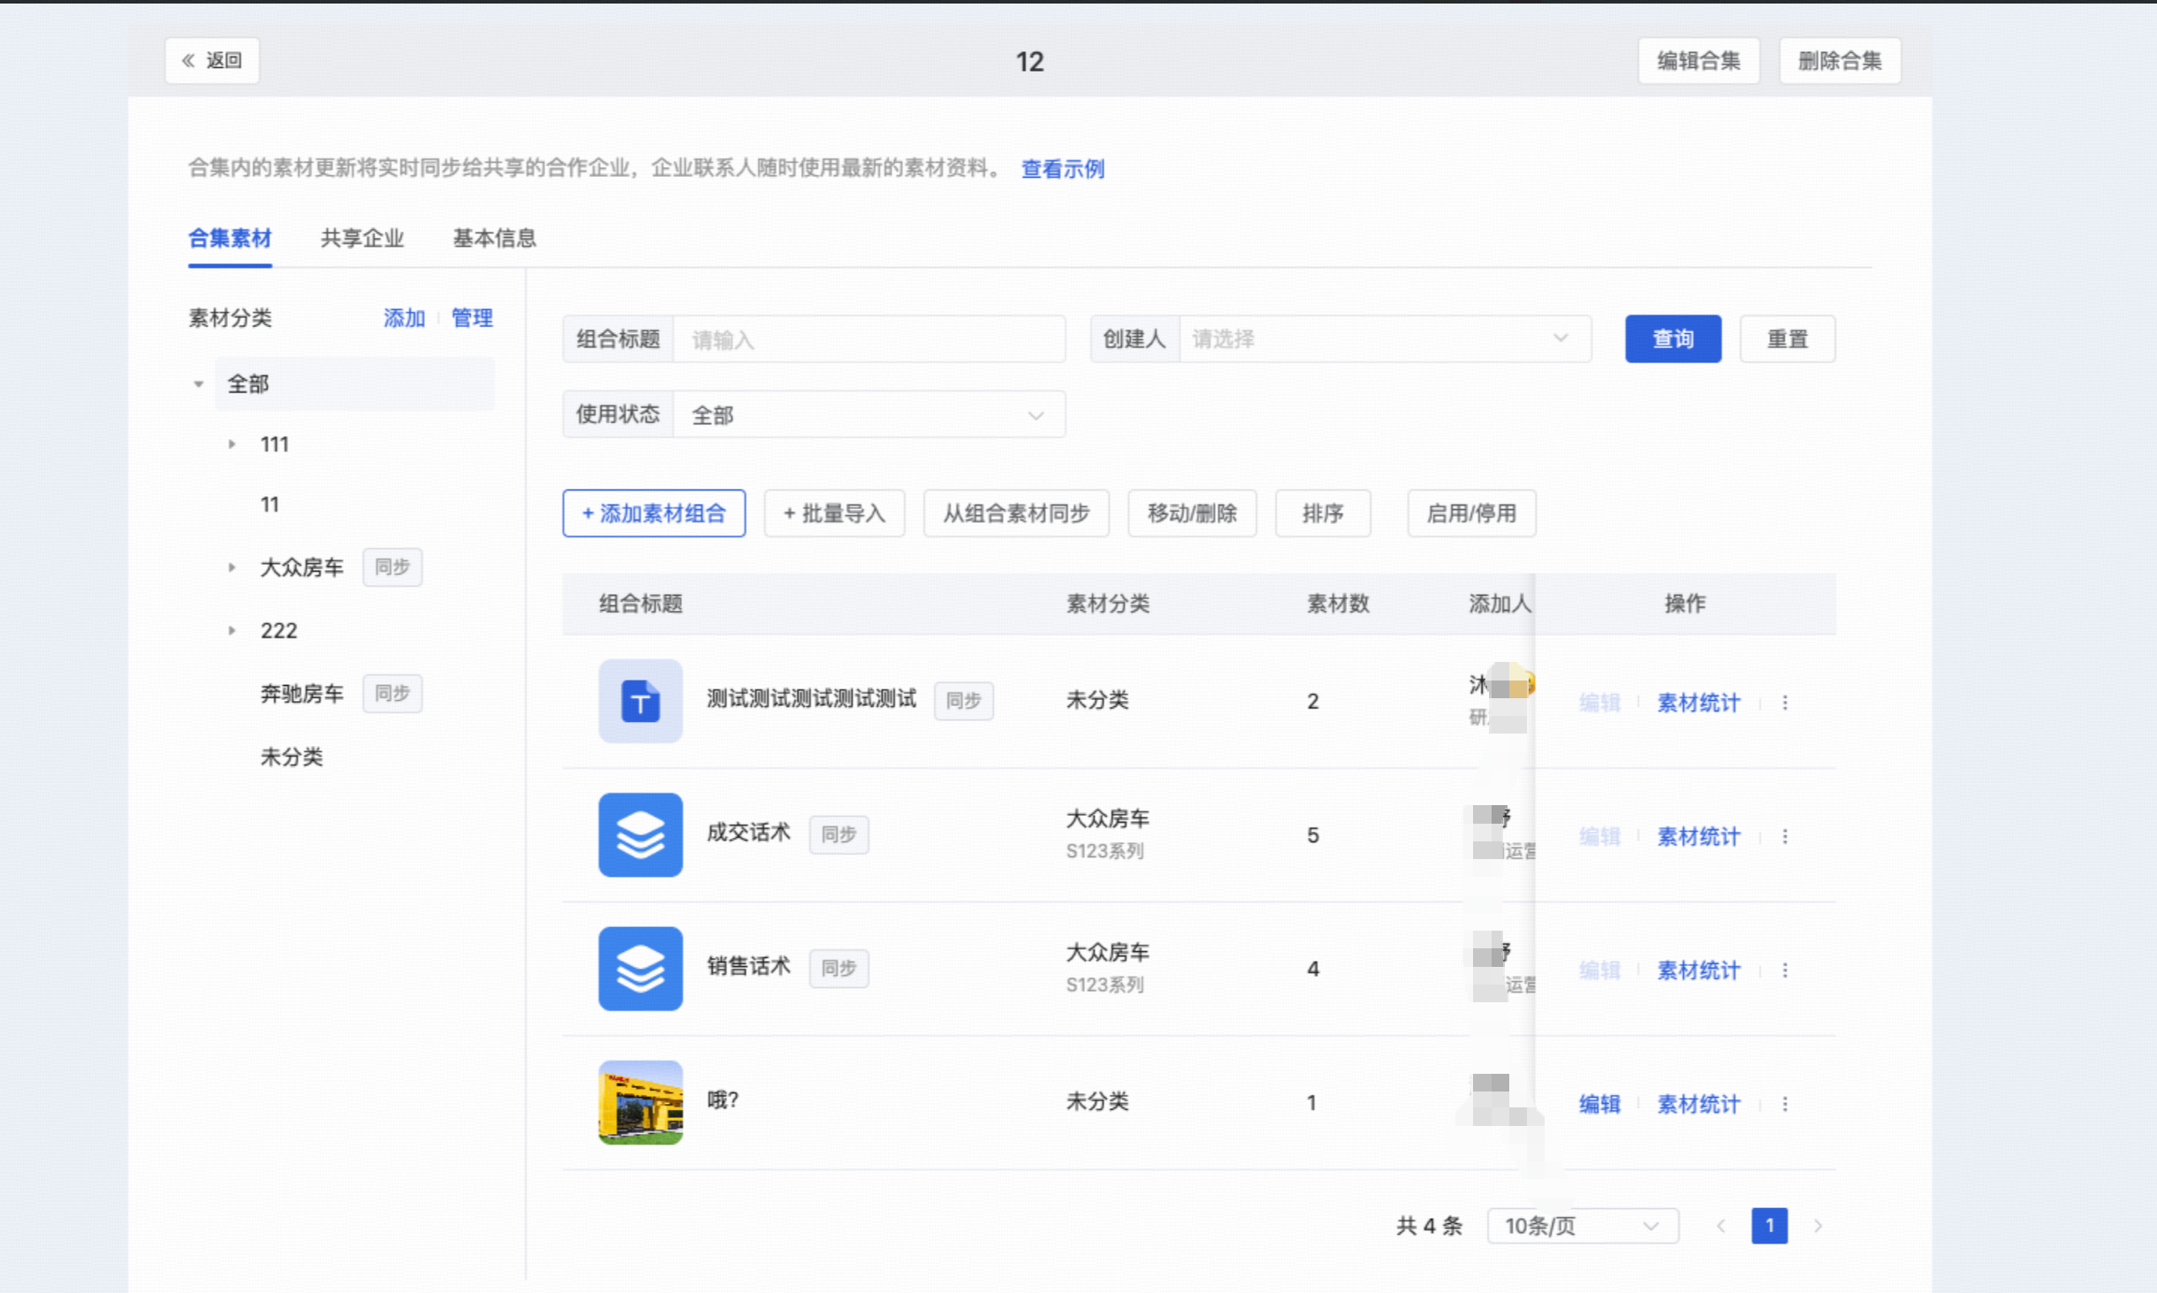
Task: Click the 排序 sort button
Action: [x=1323, y=513]
